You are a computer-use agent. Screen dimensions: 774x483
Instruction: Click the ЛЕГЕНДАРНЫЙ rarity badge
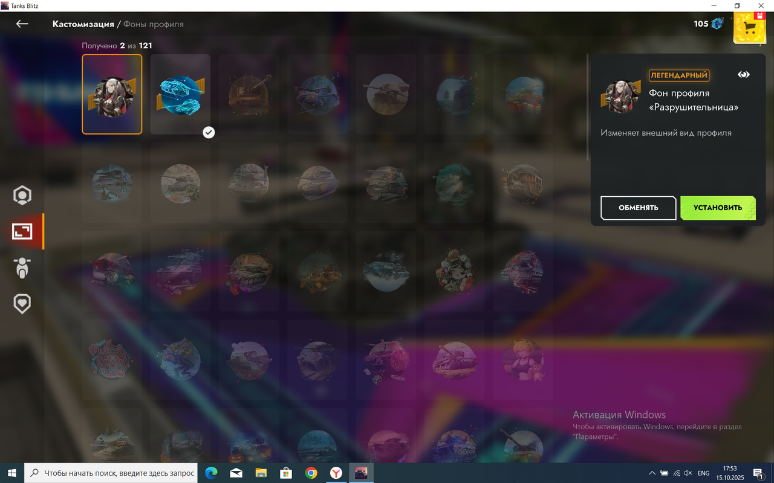[679, 75]
